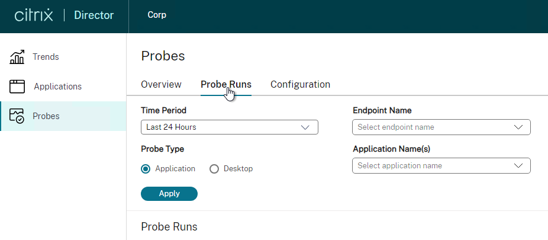Click the Applications window icon in sidebar
Image resolution: width=548 pixels, height=240 pixels.
coord(17,87)
